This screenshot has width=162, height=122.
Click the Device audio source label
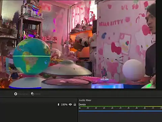tap(82, 104)
